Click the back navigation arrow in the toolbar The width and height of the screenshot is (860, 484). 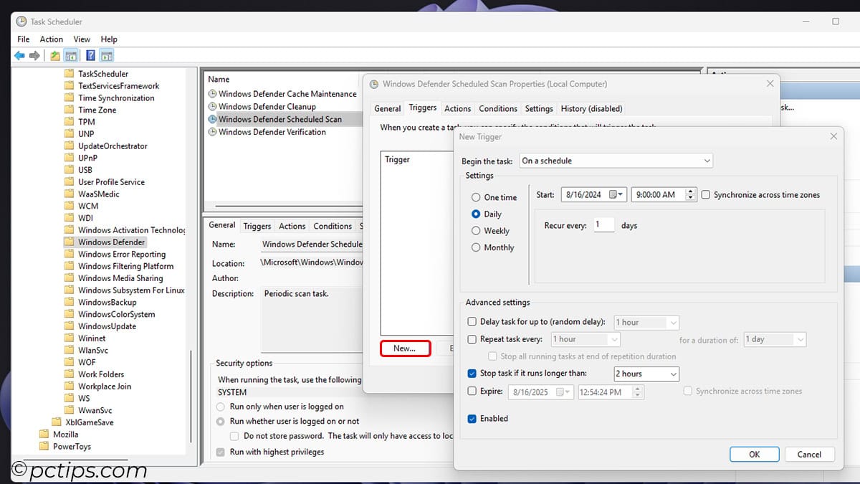point(19,55)
